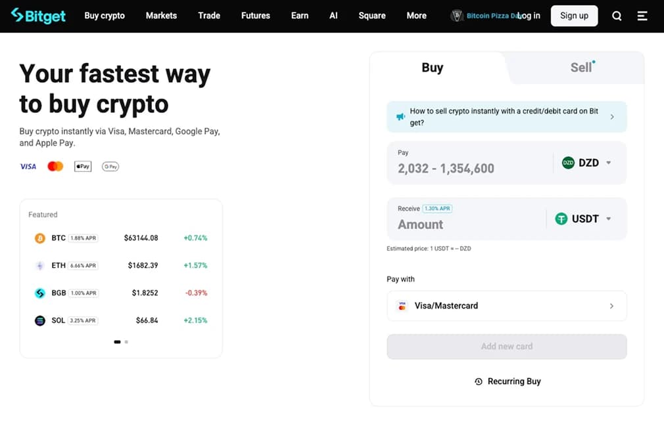
Task: Click the Bitget logo in the header
Action: click(x=38, y=16)
